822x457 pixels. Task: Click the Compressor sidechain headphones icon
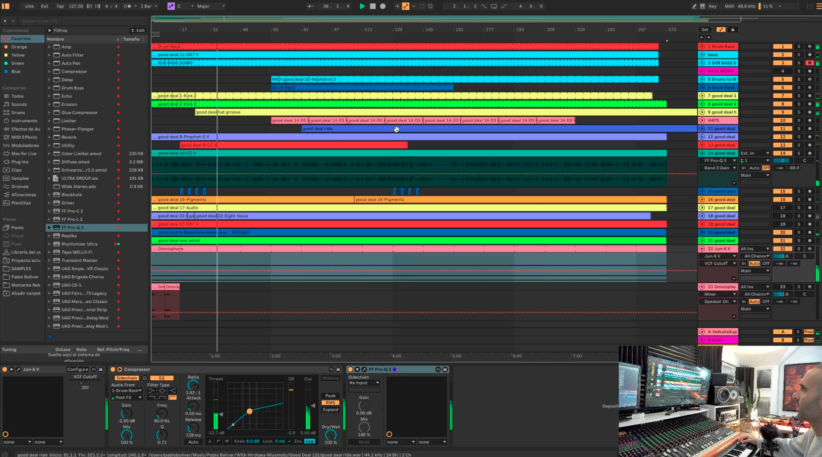point(145,378)
